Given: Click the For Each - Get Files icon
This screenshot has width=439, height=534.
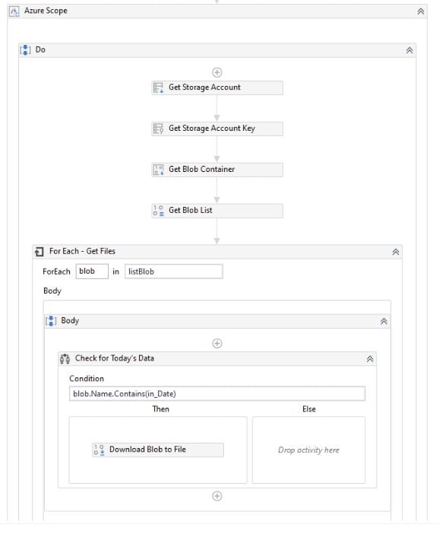Looking at the screenshot, I should click(x=39, y=251).
